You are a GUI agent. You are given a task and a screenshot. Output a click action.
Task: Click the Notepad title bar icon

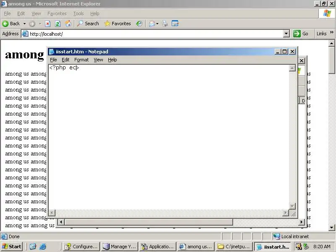pos(51,51)
